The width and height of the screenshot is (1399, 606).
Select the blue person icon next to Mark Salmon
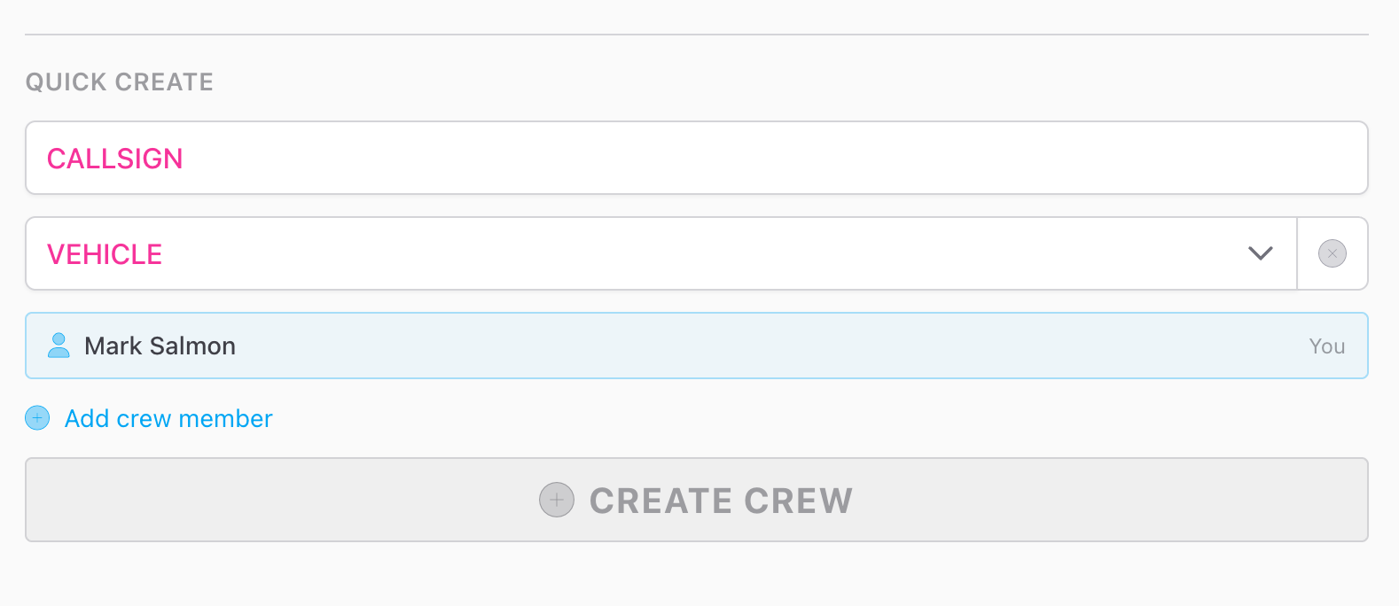click(x=60, y=346)
